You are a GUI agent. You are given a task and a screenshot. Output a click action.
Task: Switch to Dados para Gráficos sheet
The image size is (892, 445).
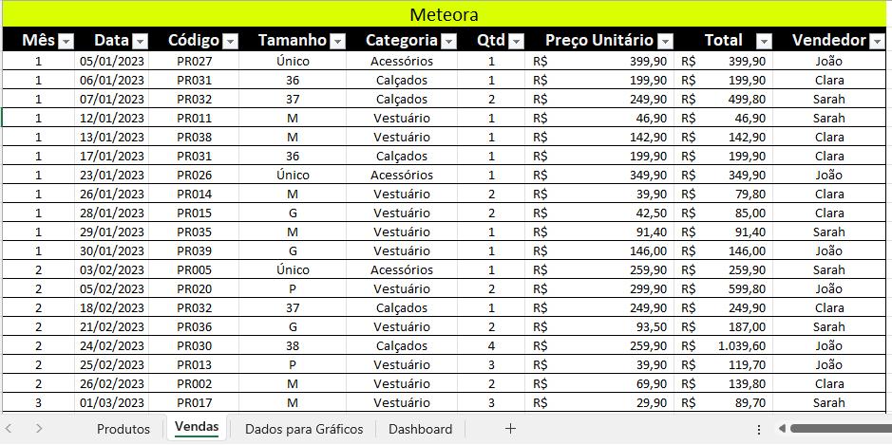[304, 429]
